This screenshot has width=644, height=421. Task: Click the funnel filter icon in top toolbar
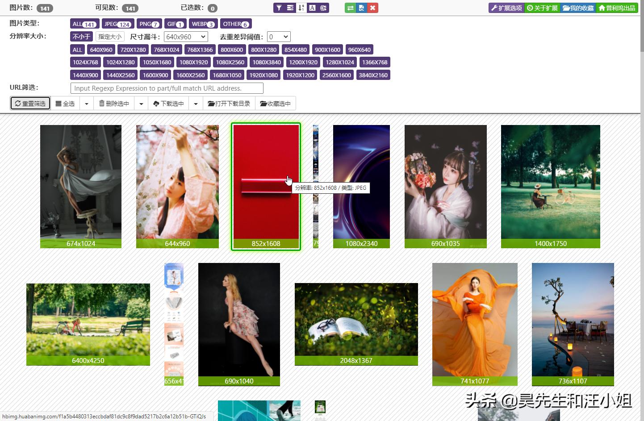[279, 8]
